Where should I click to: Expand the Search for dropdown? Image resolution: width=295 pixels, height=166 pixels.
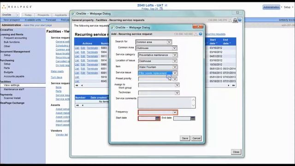point(169,42)
